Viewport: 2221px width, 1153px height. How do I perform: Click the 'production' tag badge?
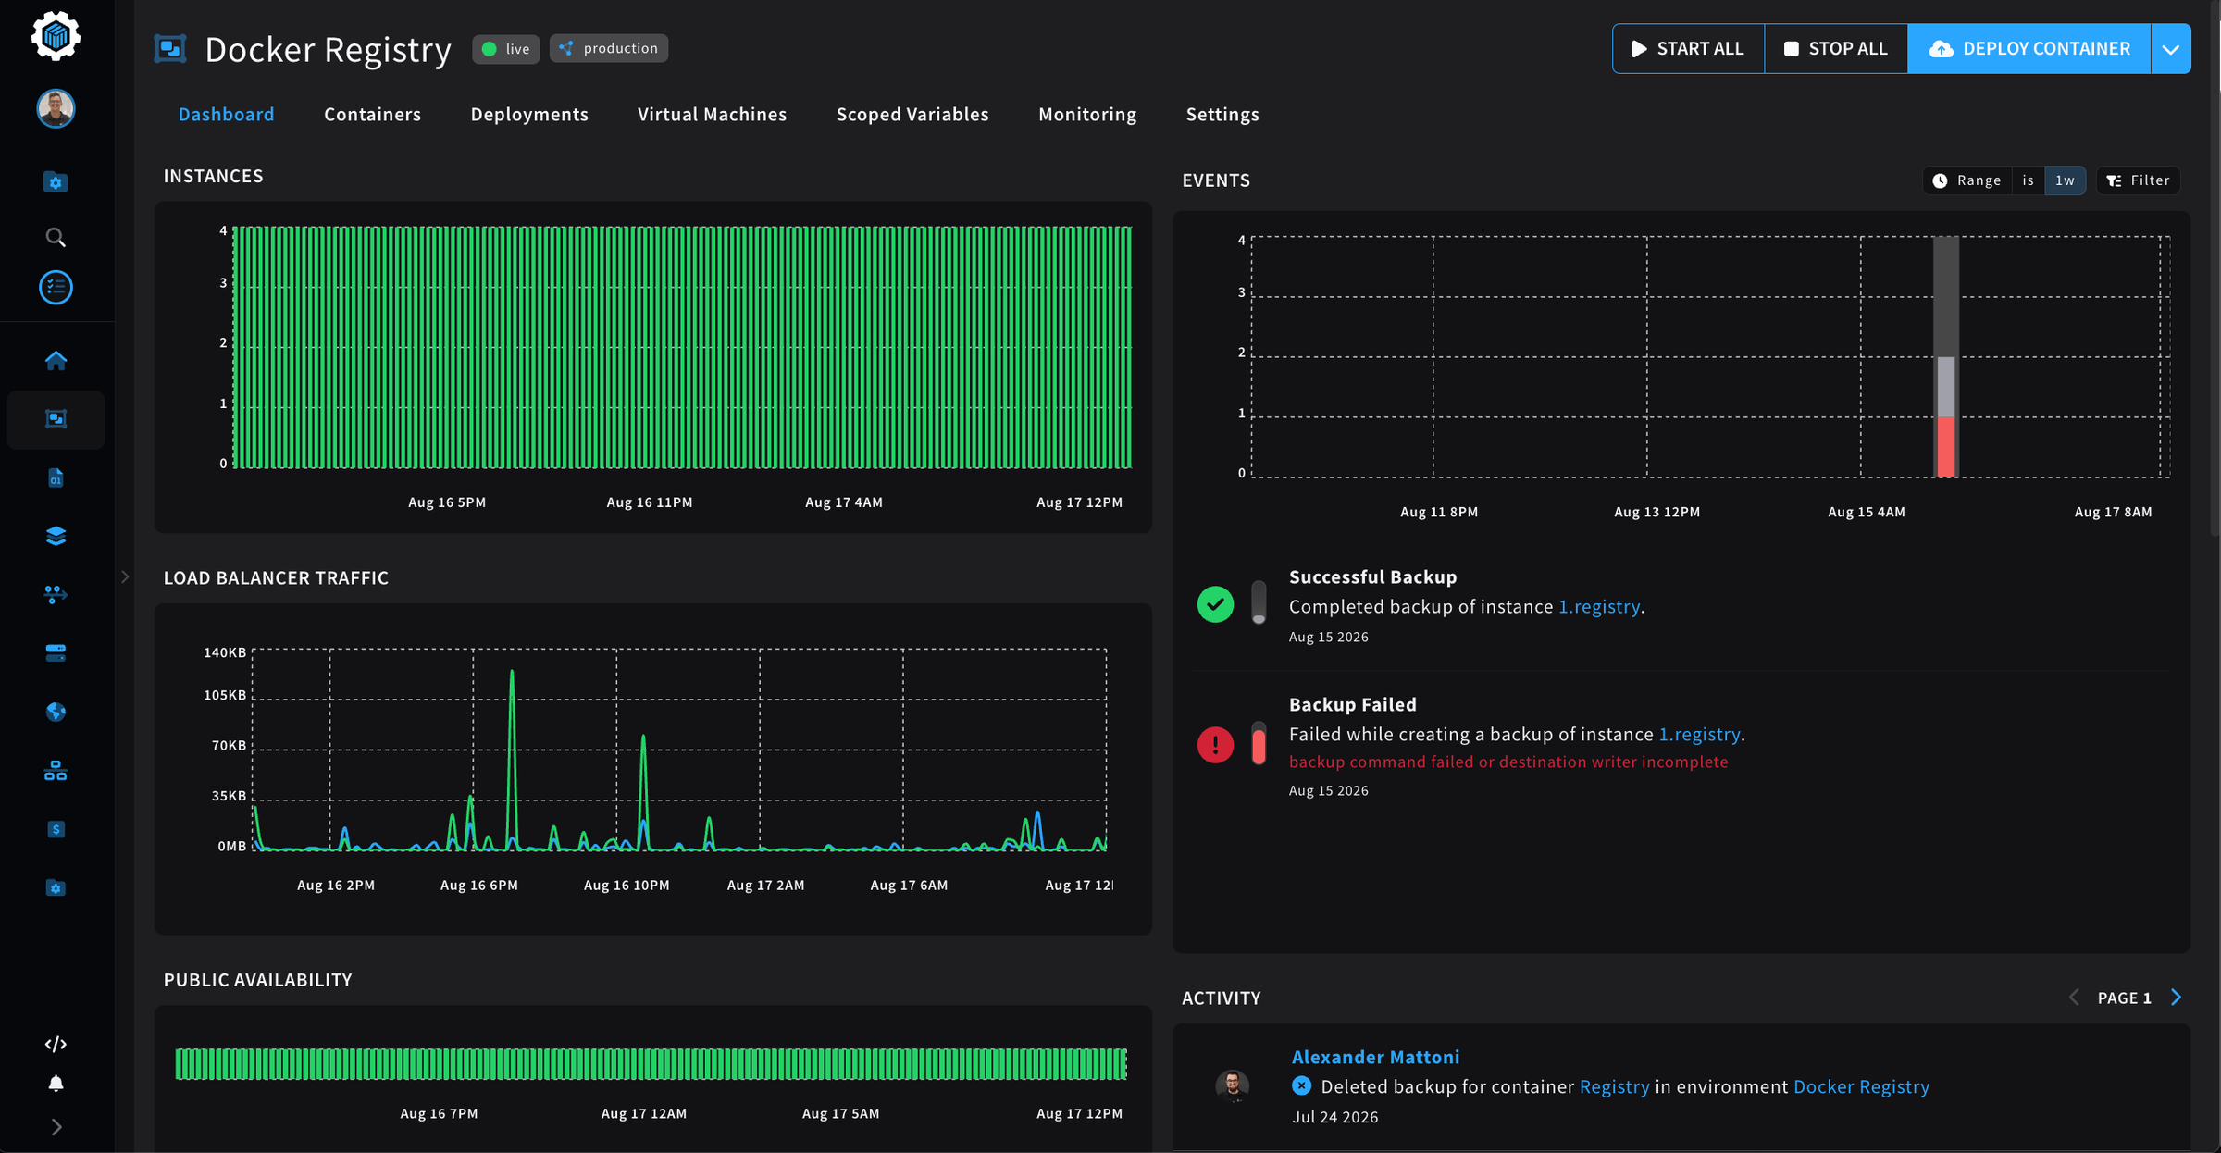point(609,48)
